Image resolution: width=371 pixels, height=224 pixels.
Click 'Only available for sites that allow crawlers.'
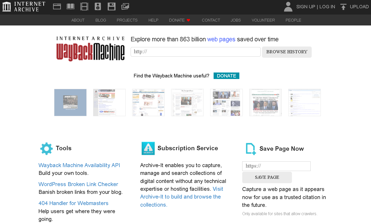[280, 214]
